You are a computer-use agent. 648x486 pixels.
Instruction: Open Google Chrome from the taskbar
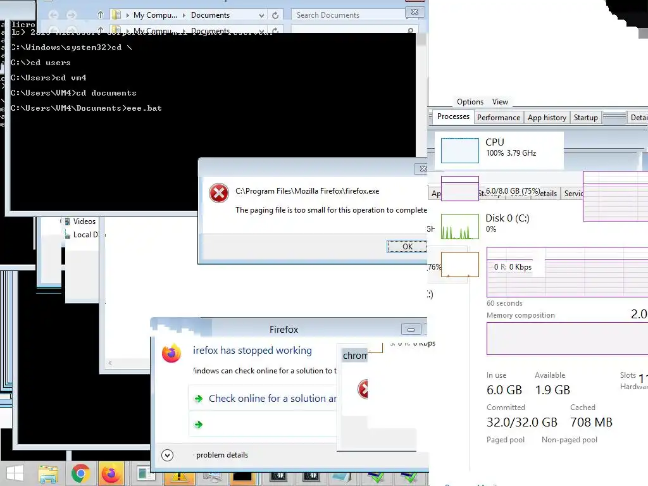coord(80,473)
